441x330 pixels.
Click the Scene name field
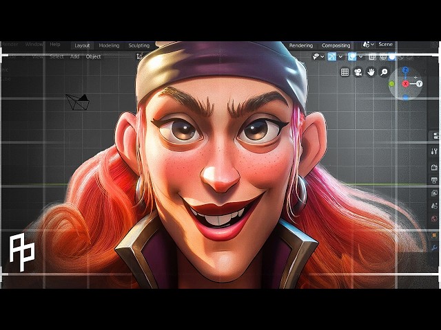click(386, 44)
